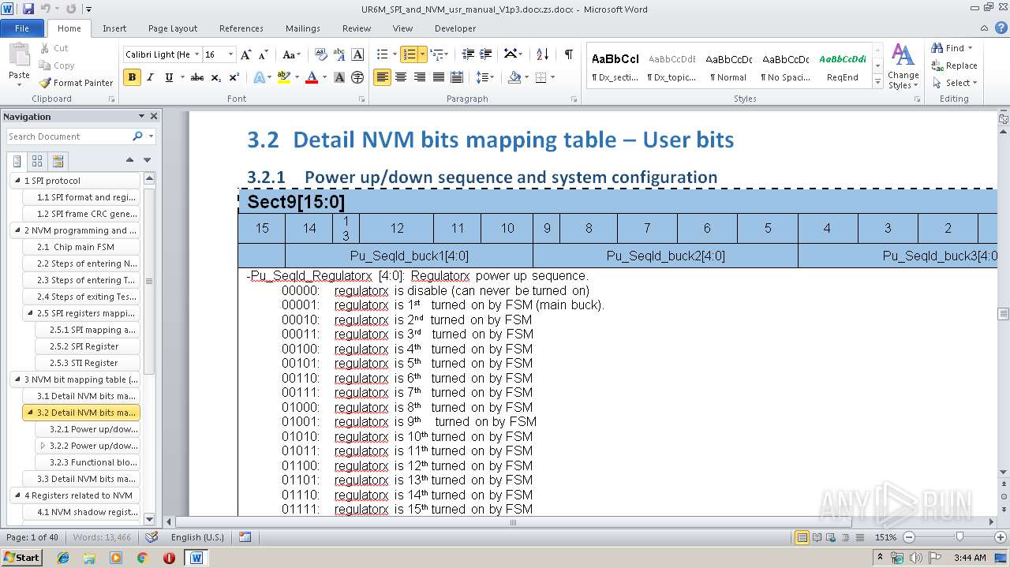Click Distributed alignment icon

[456, 77]
